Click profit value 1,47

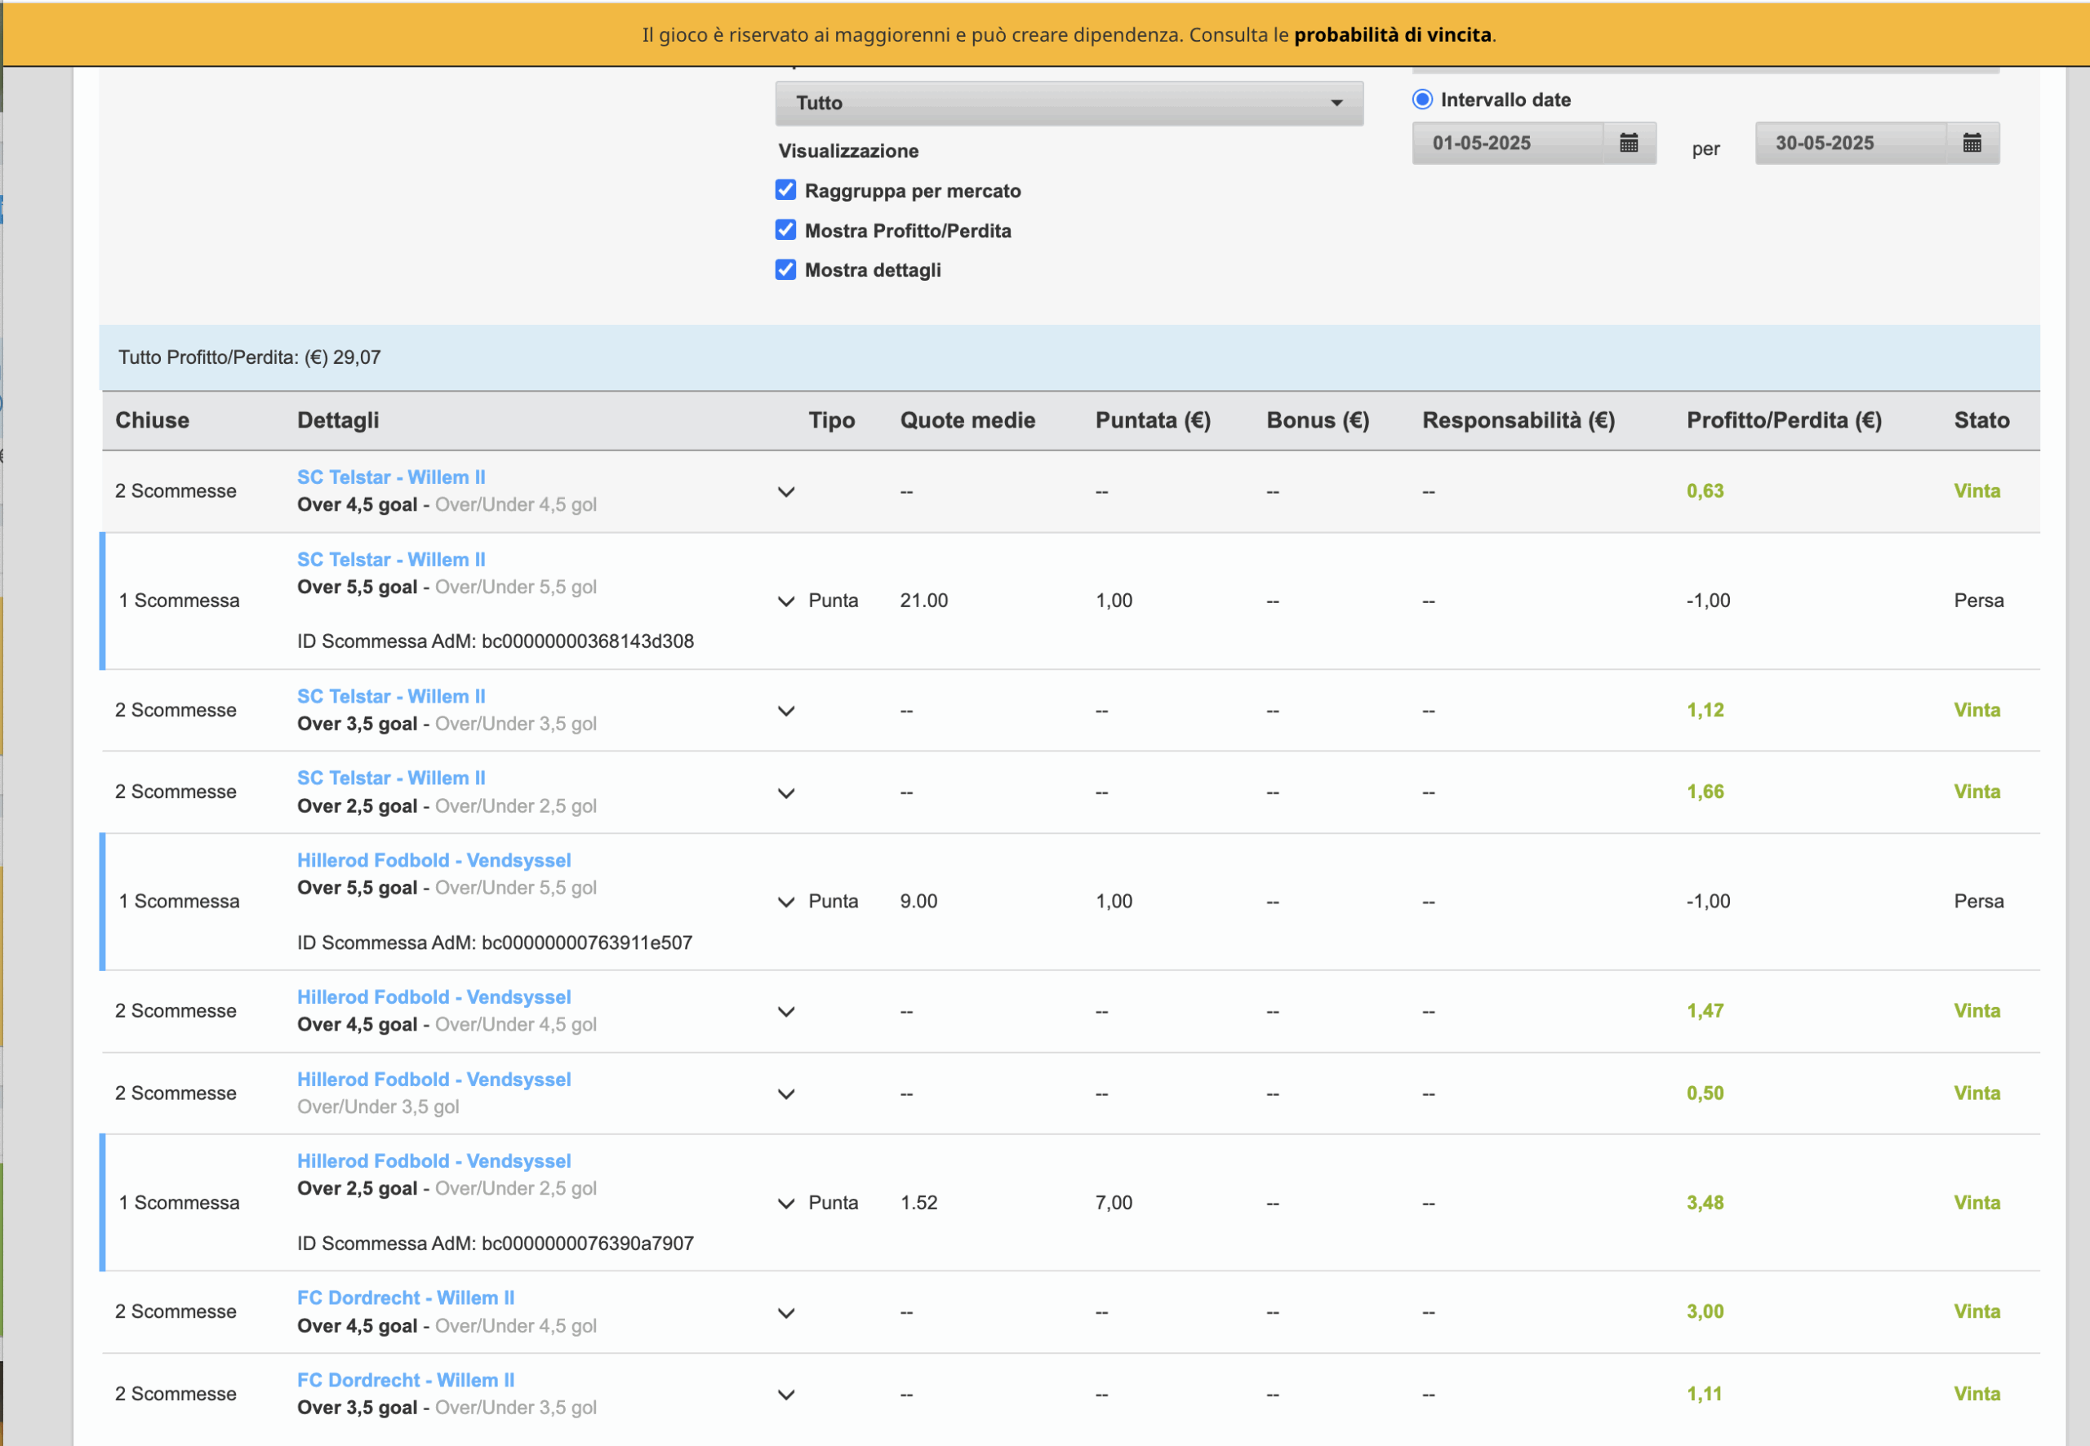click(1705, 1011)
